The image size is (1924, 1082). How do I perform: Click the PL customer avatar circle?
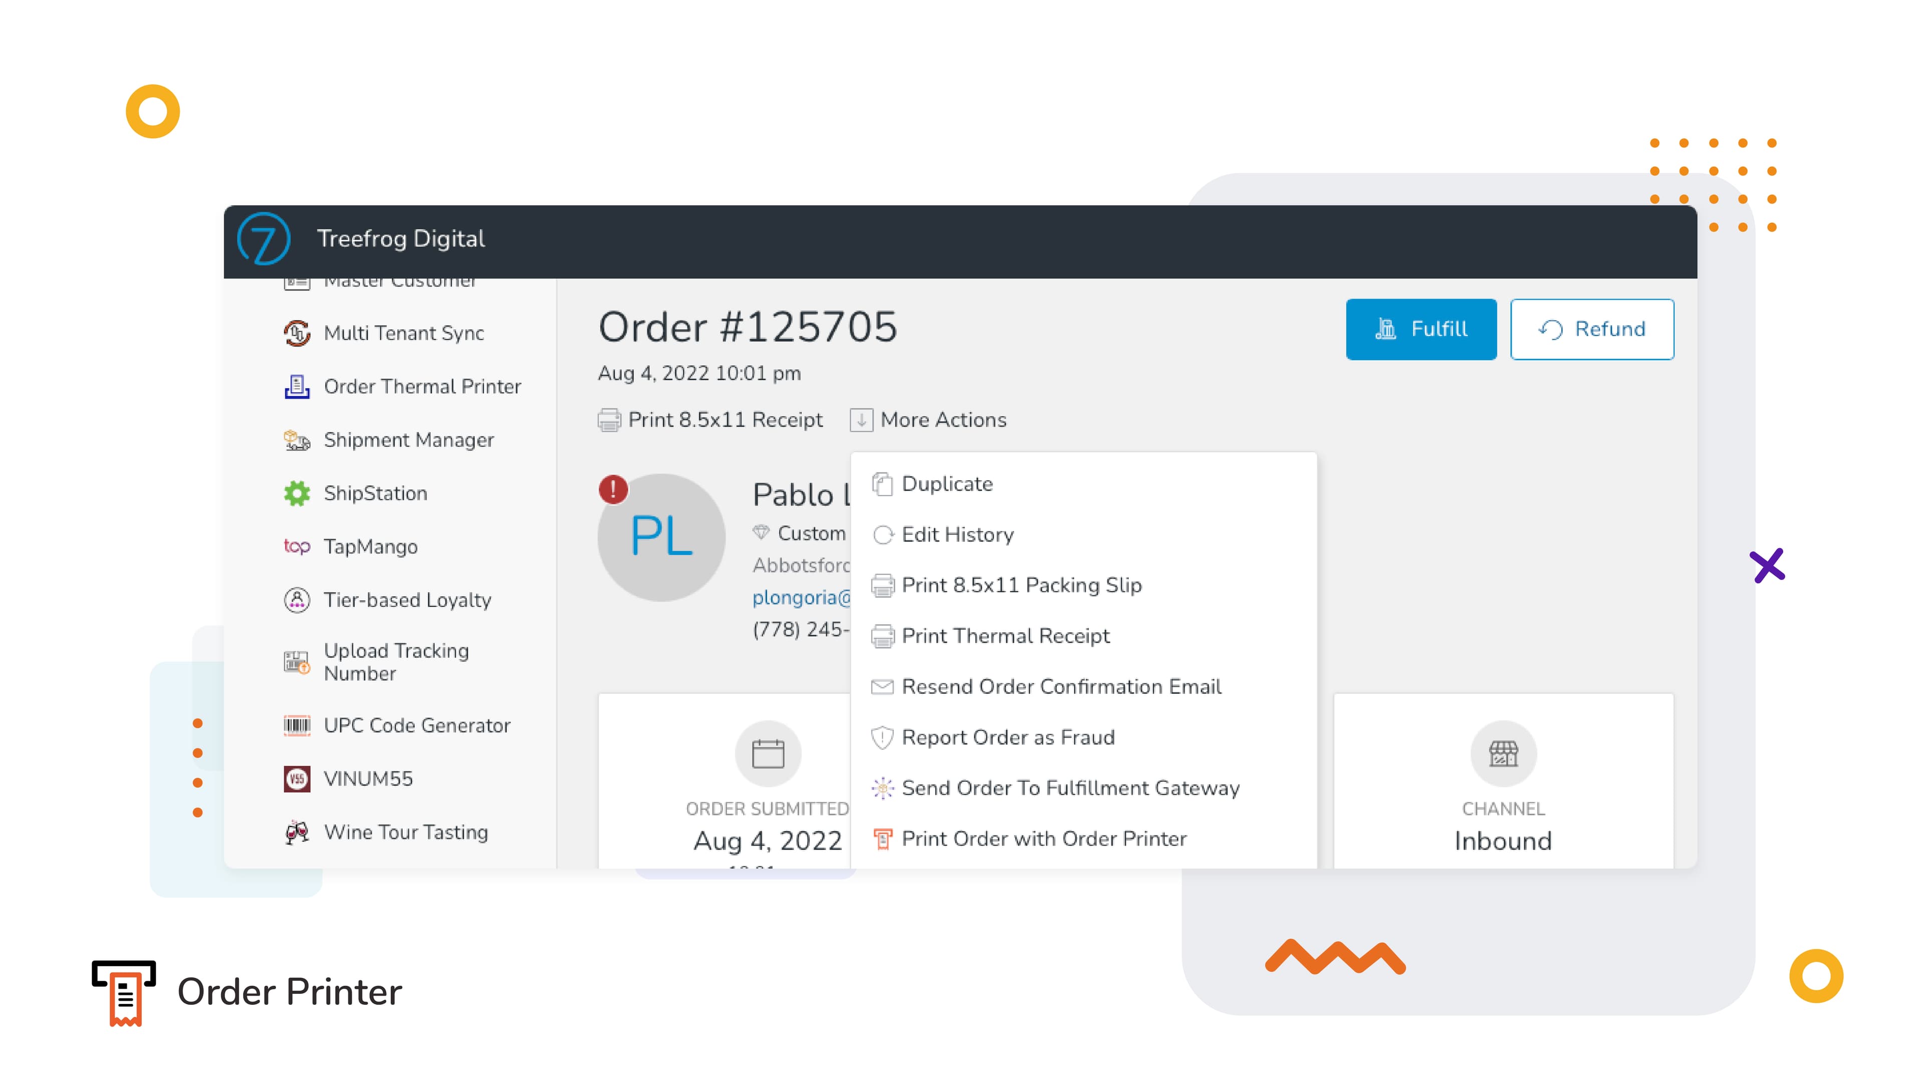pyautogui.click(x=662, y=537)
